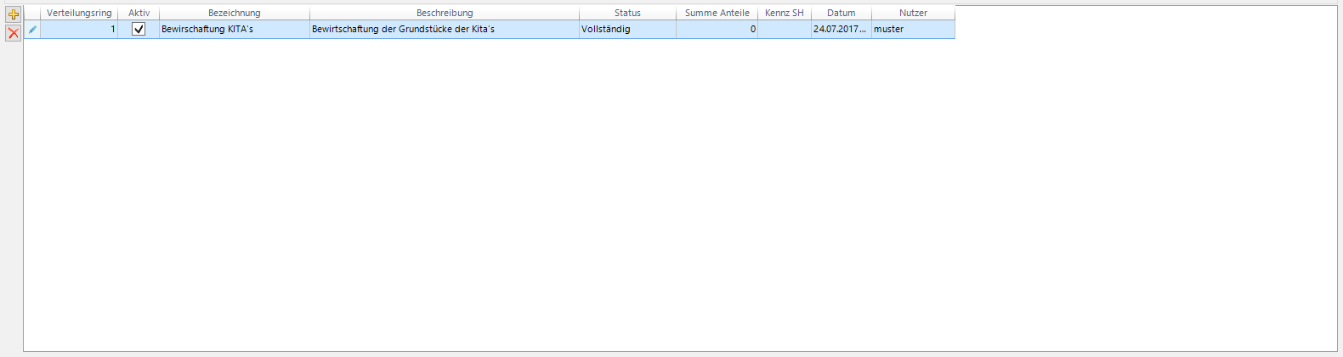1343x357 pixels.
Task: Sort by the Status column header
Action: click(627, 13)
